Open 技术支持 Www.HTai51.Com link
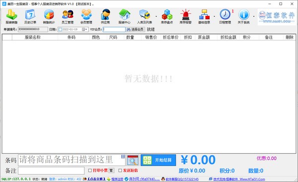 tap(239, 179)
